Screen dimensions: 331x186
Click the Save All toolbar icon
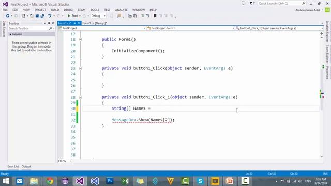click(x=42, y=16)
